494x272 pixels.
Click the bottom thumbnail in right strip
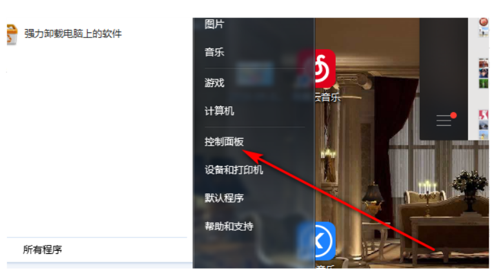[484, 135]
